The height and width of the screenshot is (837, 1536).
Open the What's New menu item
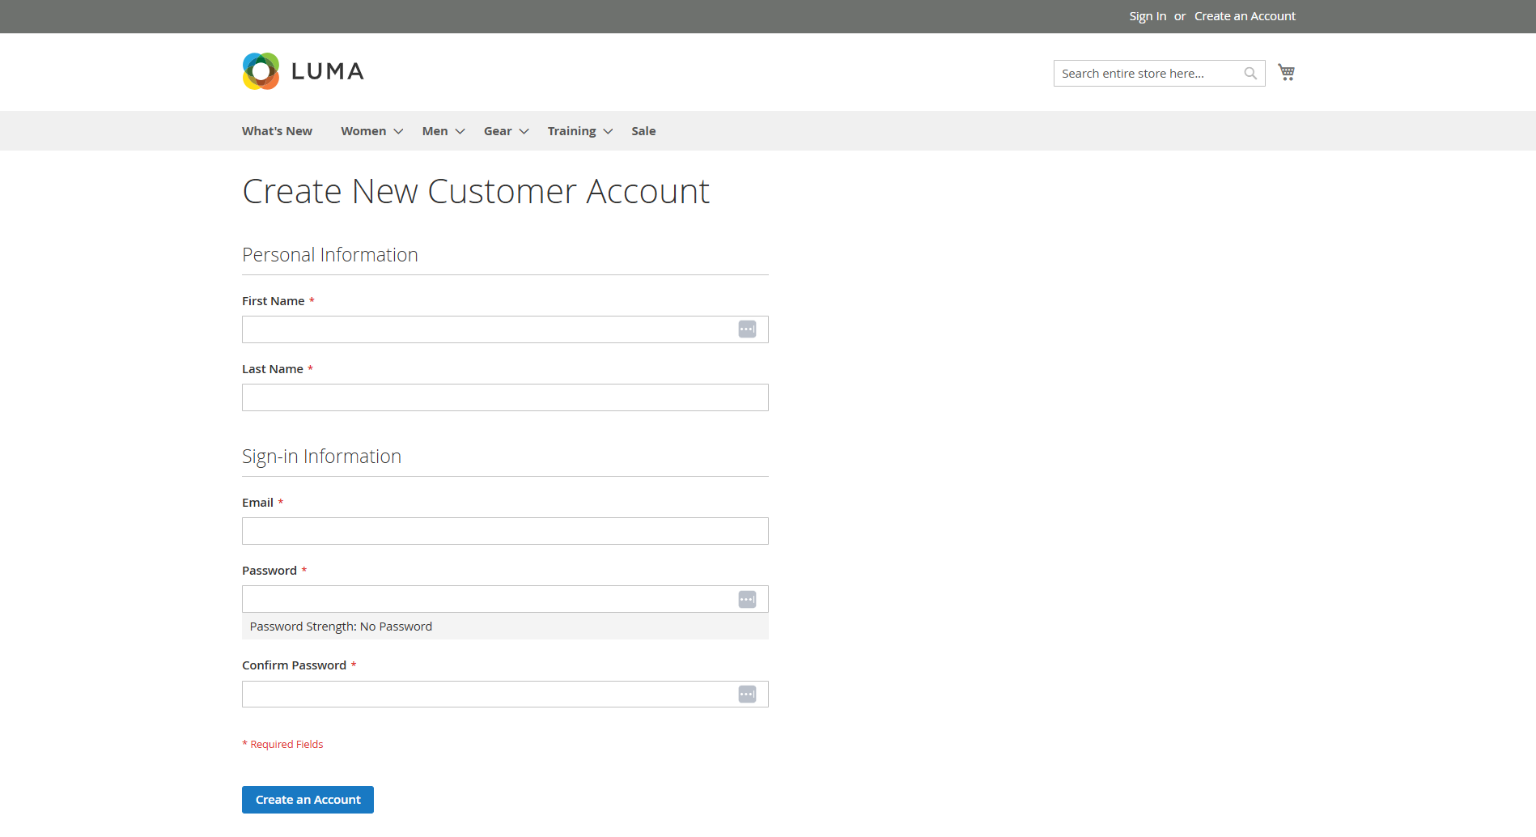[277, 131]
